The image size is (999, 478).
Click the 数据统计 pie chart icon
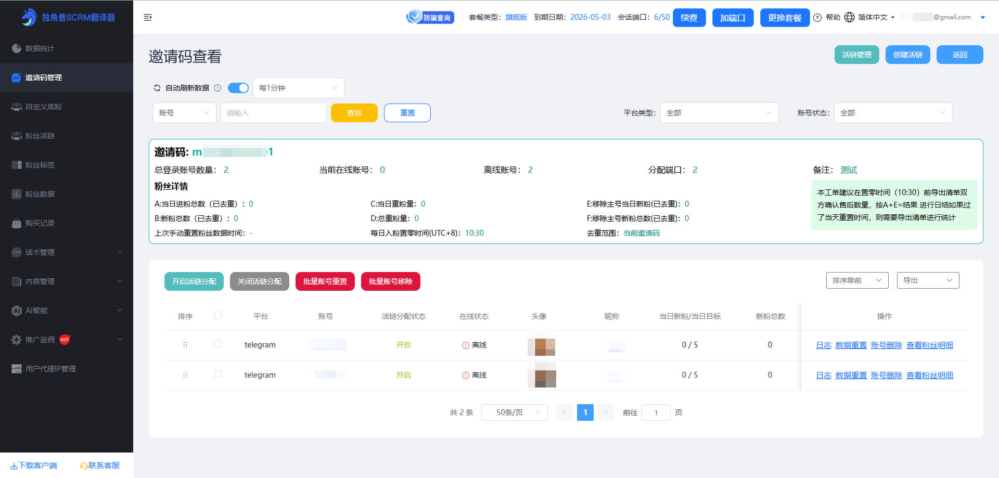17,48
